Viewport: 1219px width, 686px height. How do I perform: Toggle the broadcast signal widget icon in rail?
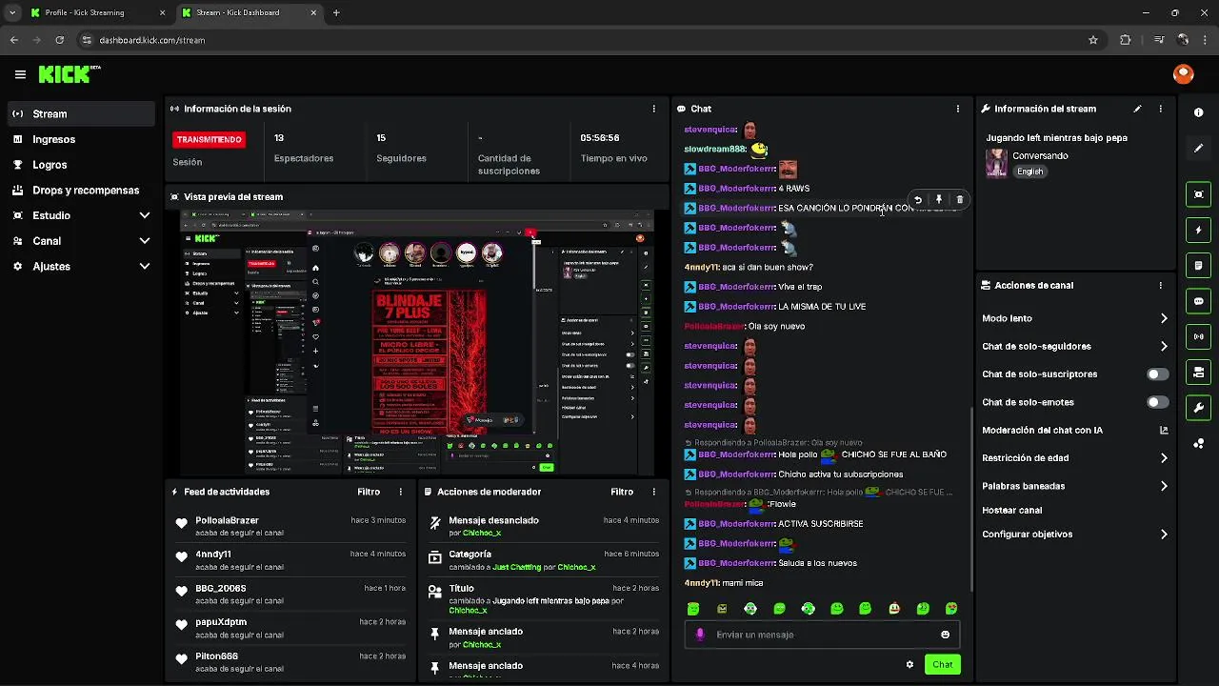[x=1198, y=336]
